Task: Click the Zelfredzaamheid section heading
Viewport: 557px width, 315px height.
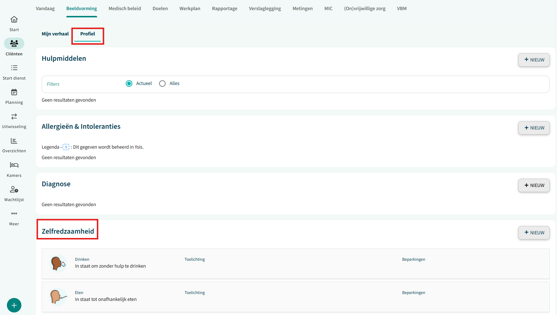Action: pyautogui.click(x=68, y=231)
